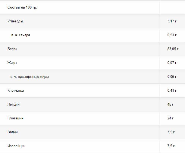Click the '24 г' glutamine value
185x153 pixels.
pyautogui.click(x=171, y=118)
